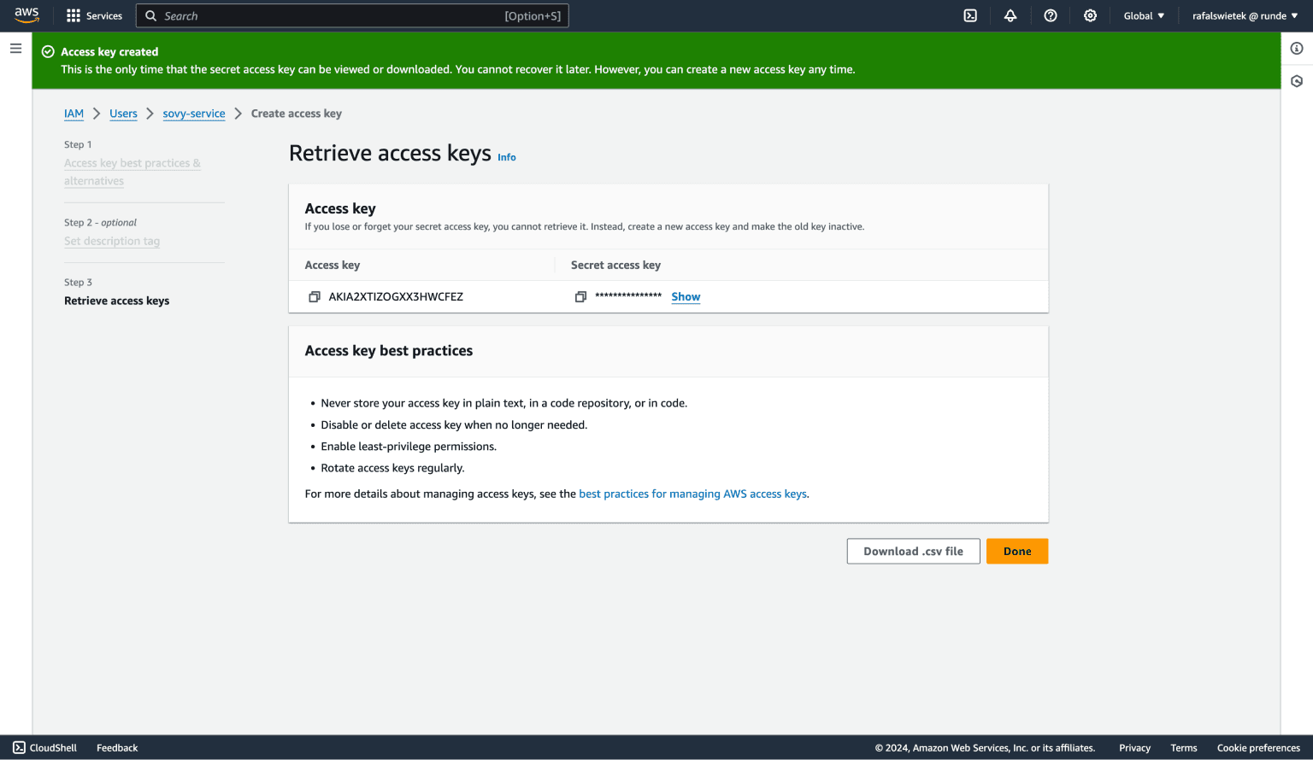The height and width of the screenshot is (760, 1313).
Task: Open the notifications bell
Action: click(1010, 15)
